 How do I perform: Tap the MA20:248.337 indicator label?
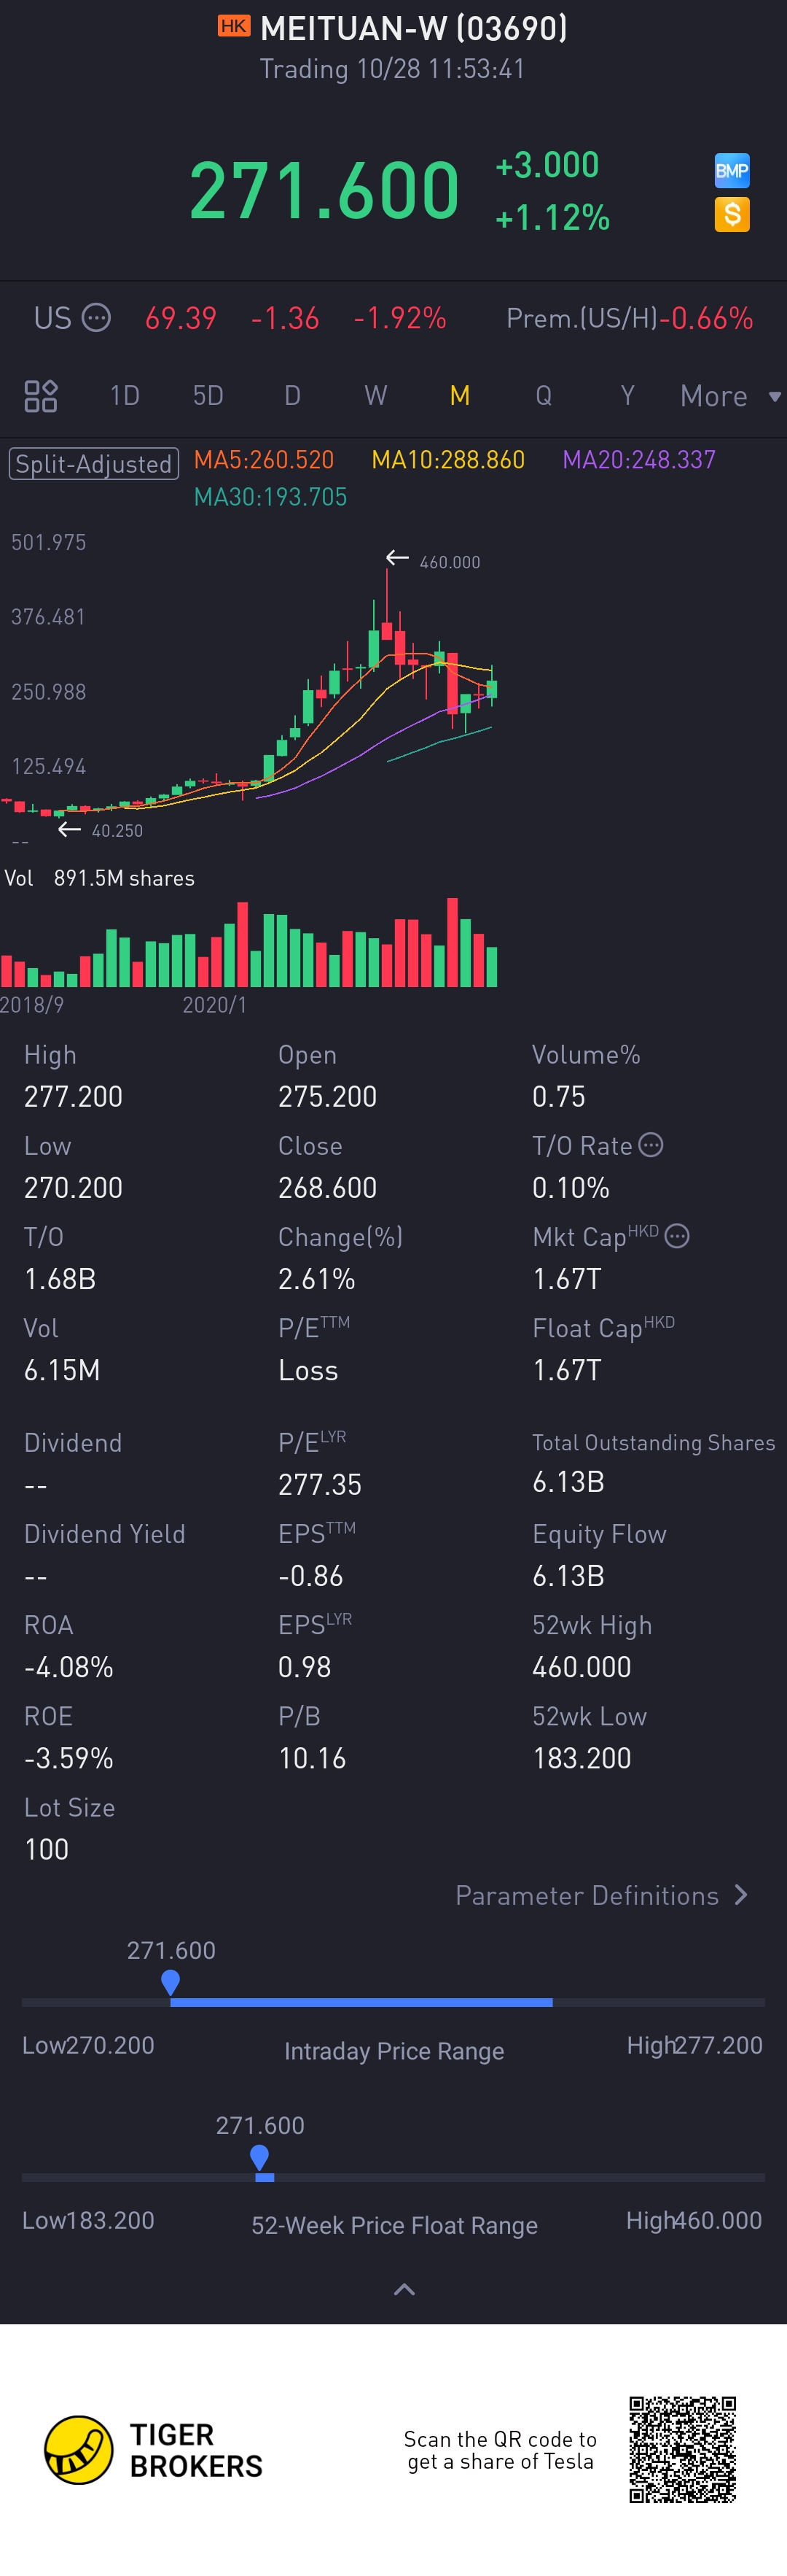click(639, 460)
